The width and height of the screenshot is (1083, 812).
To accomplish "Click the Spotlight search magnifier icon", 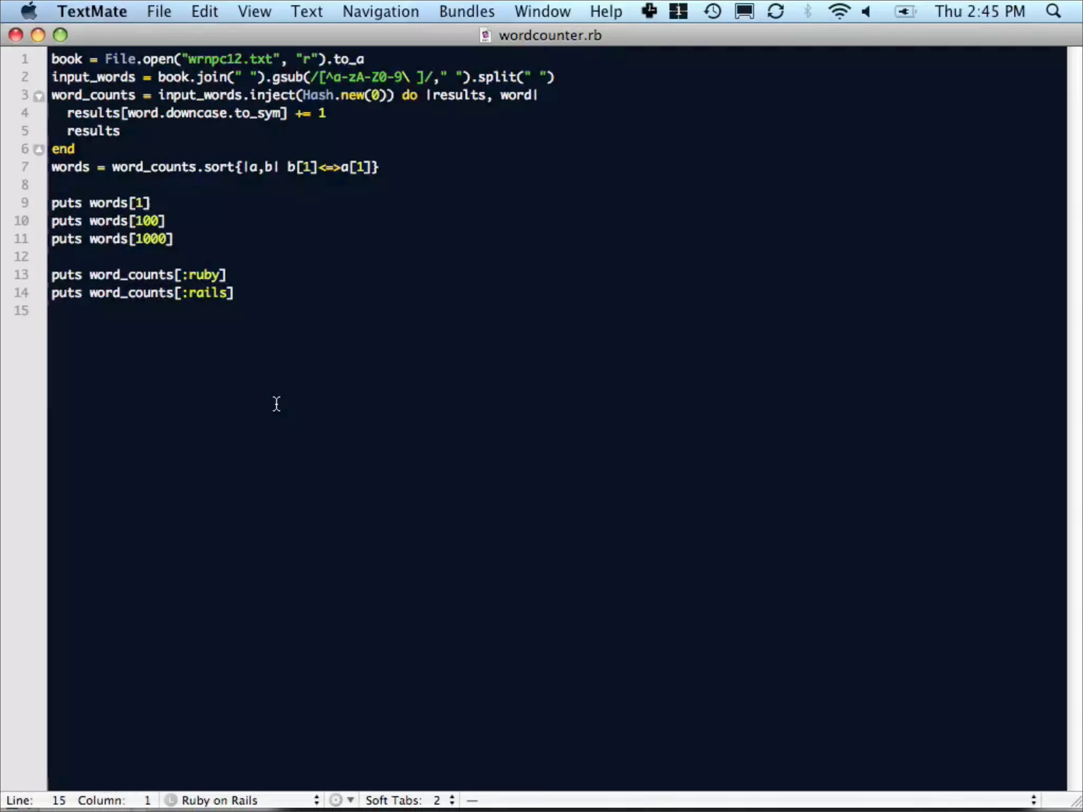I will [x=1053, y=11].
